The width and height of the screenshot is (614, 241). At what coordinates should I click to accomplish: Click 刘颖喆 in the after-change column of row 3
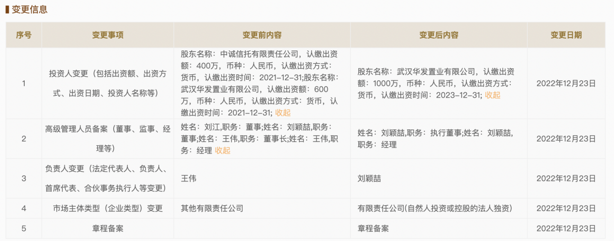click(369, 178)
